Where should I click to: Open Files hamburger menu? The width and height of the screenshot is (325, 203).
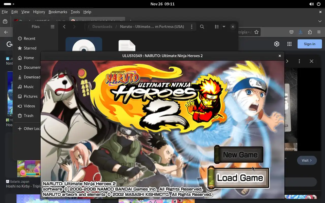pyautogui.click(x=53, y=27)
